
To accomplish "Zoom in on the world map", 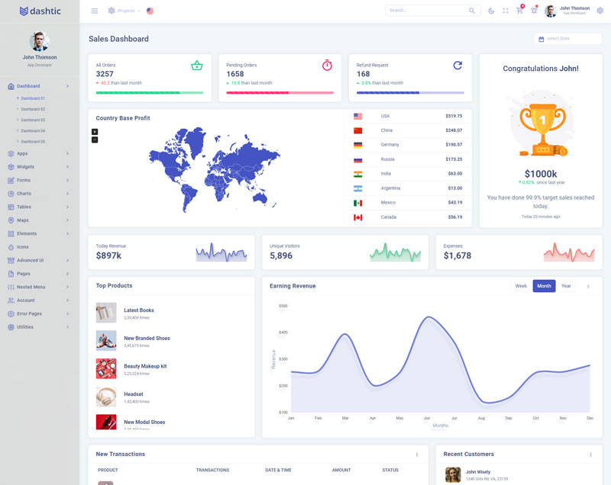I will [95, 132].
